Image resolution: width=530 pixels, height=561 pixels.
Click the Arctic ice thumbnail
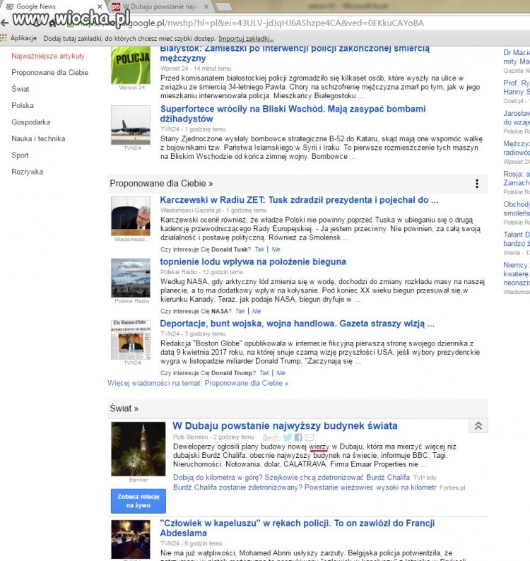coord(131,278)
